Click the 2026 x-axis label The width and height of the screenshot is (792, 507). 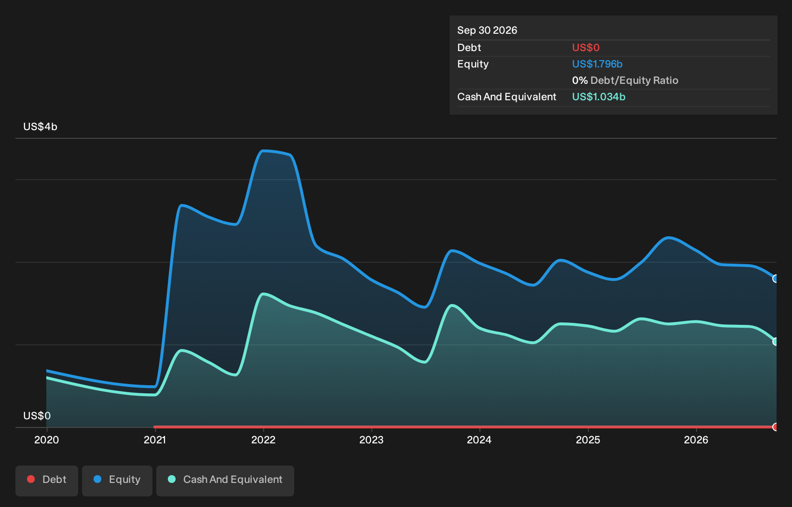(696, 440)
